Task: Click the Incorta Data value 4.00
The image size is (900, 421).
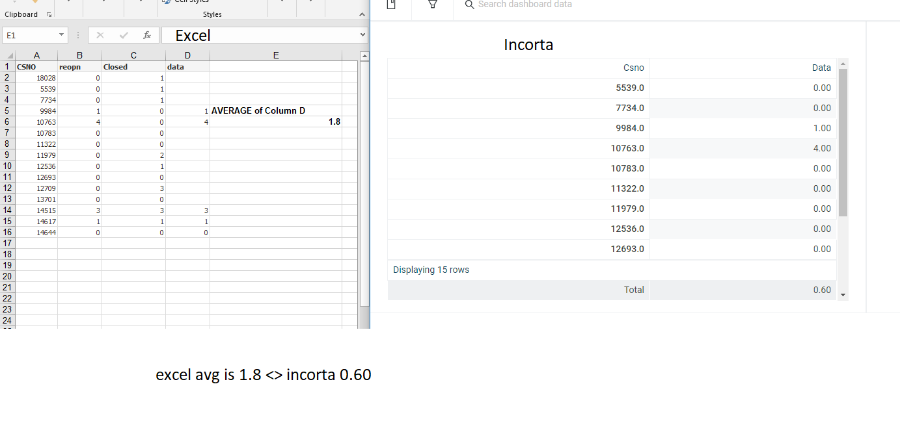Action: pyautogui.click(x=822, y=148)
